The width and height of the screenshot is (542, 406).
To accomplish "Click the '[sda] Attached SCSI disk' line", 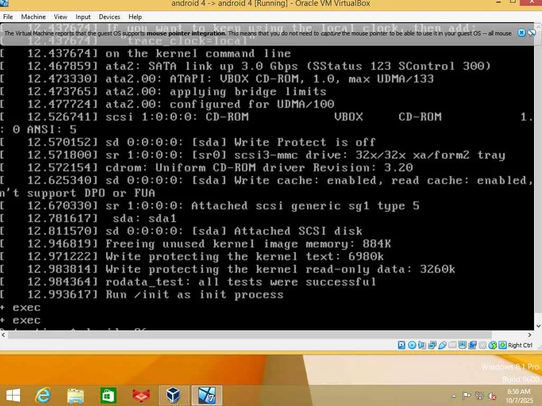I will tap(233, 231).
